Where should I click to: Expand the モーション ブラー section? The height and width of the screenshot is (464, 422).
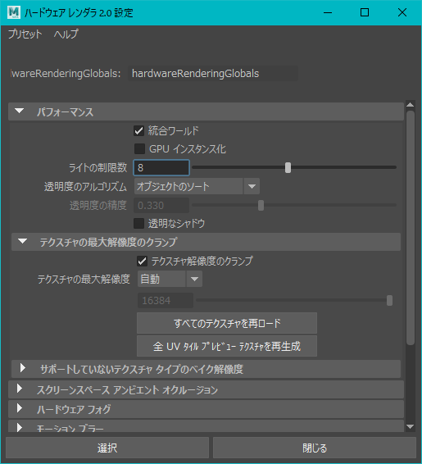206,426
